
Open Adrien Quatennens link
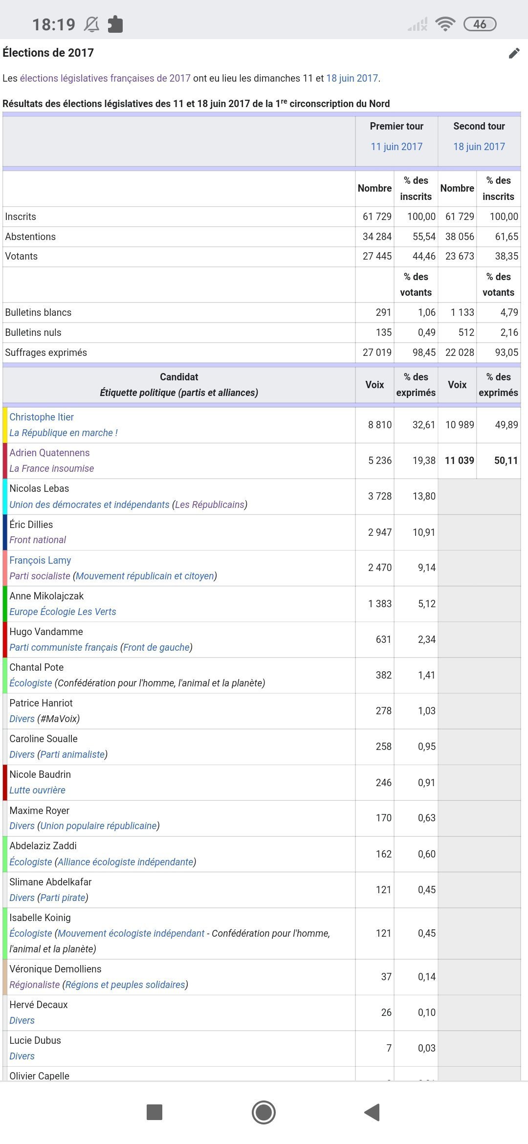[49, 453]
